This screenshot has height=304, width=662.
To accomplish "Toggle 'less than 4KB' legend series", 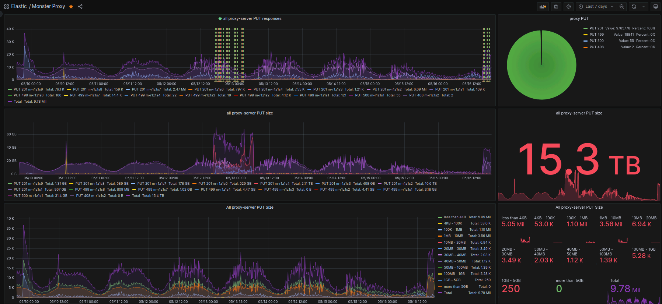I will coord(454,217).
